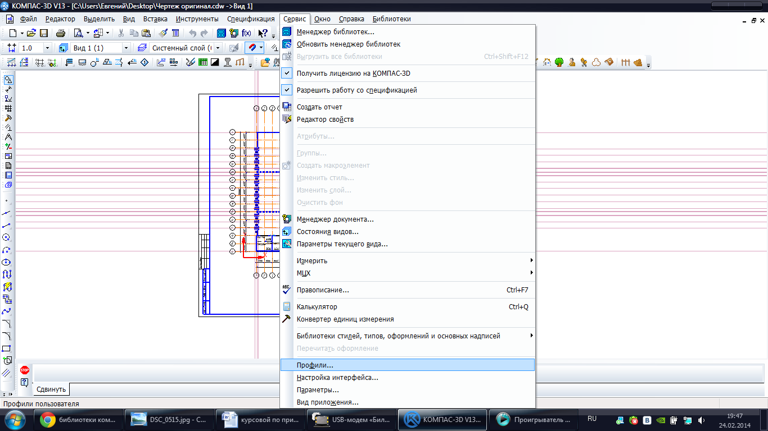Choose 'Менеджер документа...' menu entry

click(408, 219)
